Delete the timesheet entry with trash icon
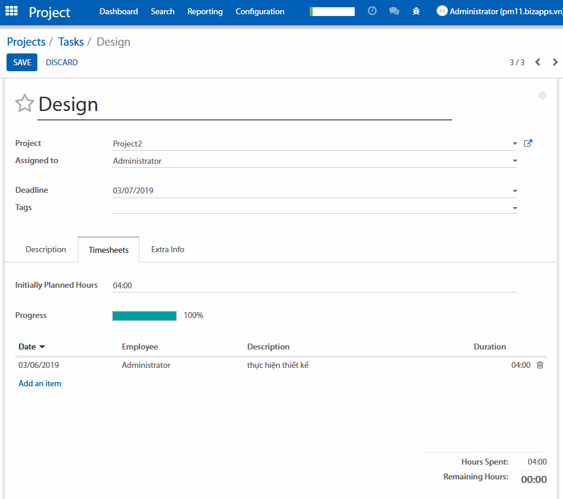This screenshot has width=563, height=499. click(540, 365)
